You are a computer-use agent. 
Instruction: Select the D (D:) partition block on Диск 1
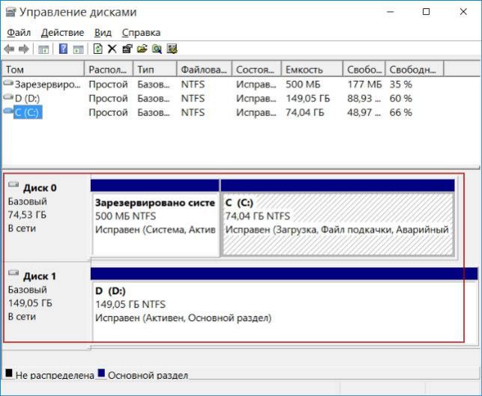[284, 305]
